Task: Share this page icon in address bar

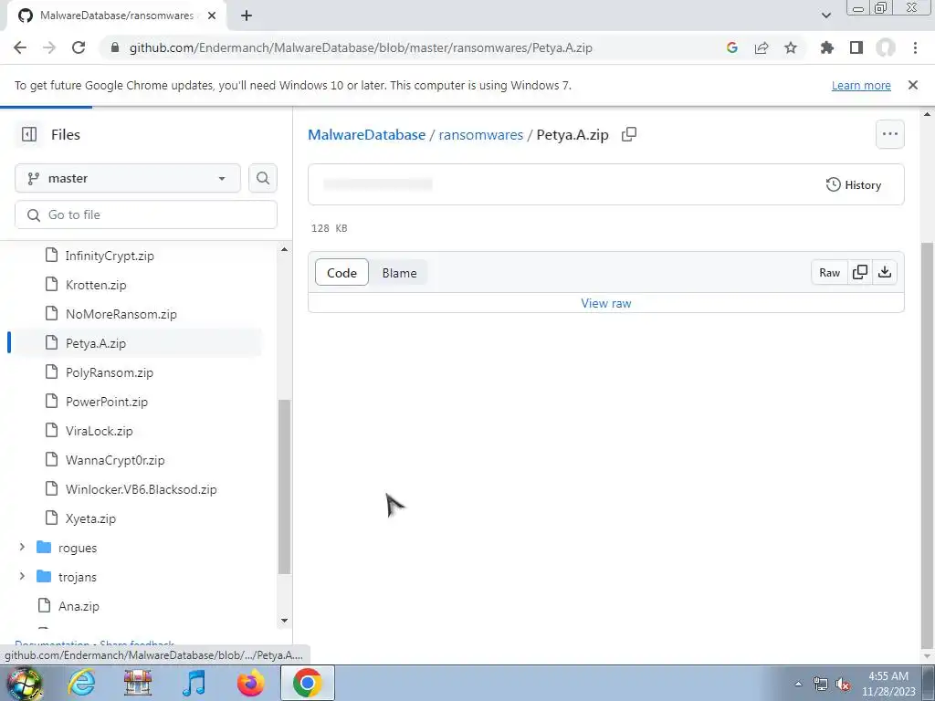Action: point(762,47)
